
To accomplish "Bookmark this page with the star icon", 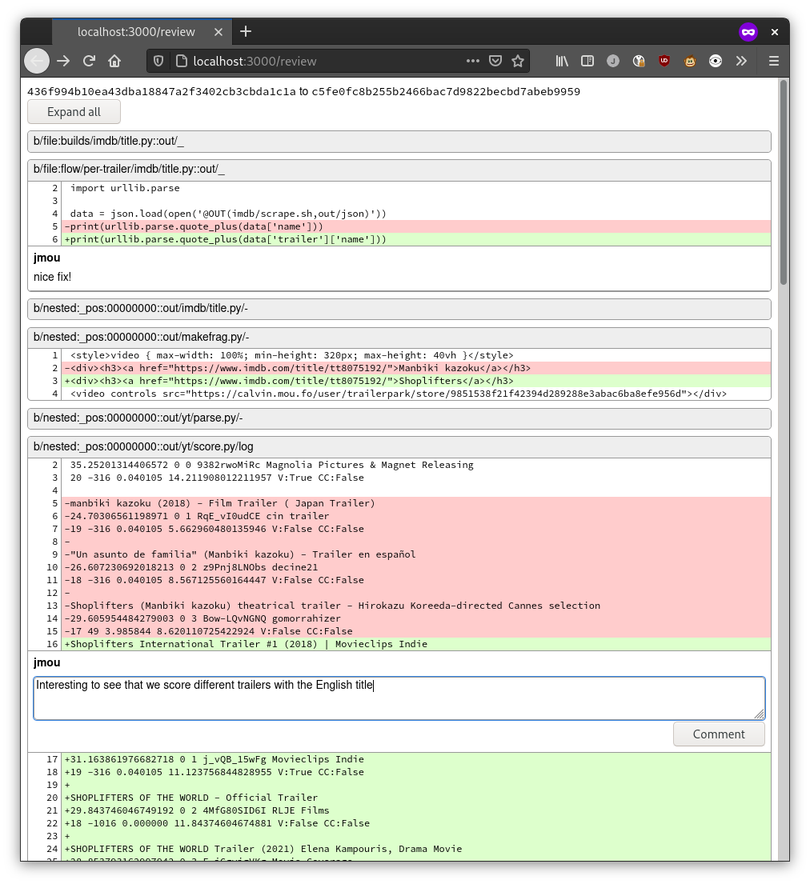I will [518, 61].
